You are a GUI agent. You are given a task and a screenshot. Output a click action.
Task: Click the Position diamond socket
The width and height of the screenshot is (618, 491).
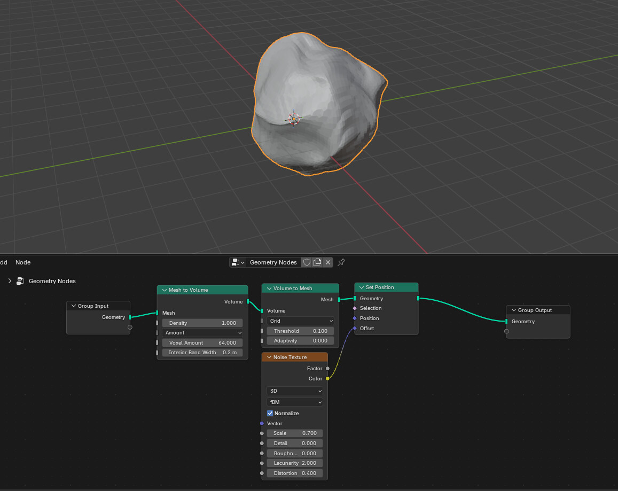tap(355, 318)
